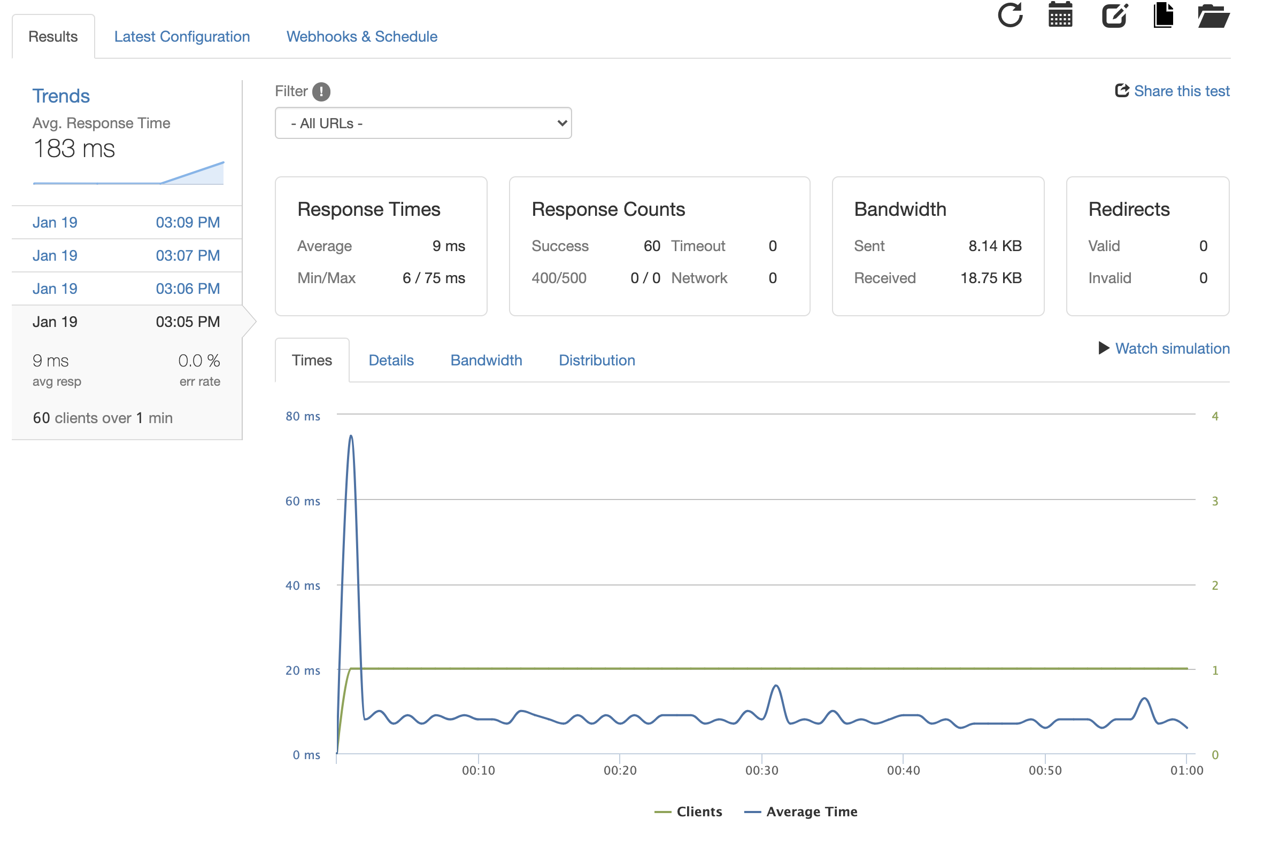Click the trends response time sparkline

click(x=128, y=173)
